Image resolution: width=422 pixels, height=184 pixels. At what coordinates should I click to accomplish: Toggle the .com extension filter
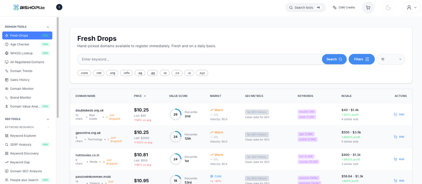click(84, 73)
